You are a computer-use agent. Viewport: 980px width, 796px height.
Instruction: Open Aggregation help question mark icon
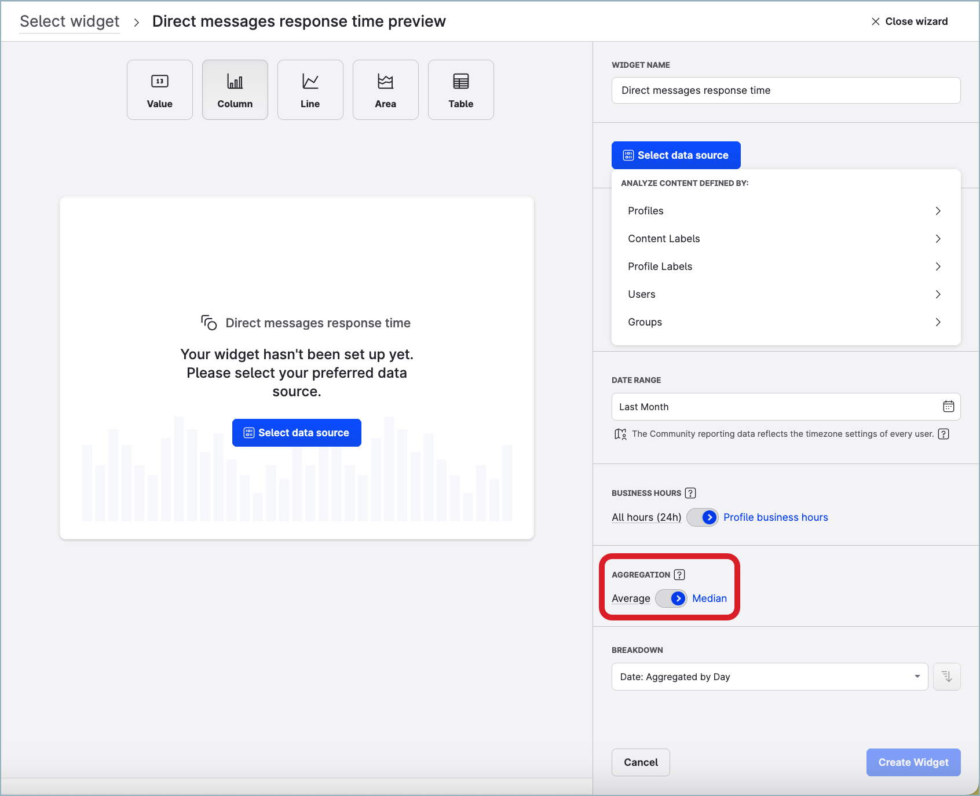(679, 575)
